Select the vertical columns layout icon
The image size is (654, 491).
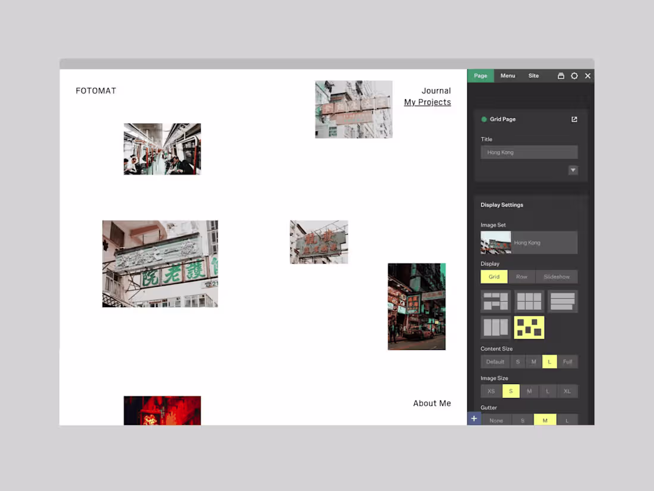coord(495,327)
